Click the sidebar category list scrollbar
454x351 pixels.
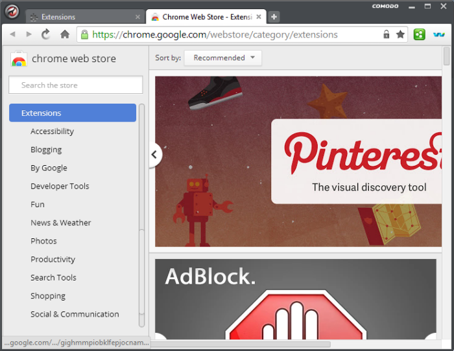(x=141, y=216)
